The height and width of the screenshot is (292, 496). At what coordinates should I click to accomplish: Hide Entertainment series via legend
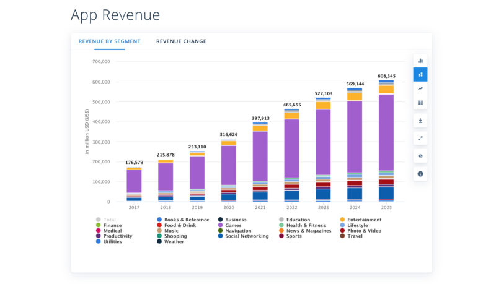[x=363, y=220]
